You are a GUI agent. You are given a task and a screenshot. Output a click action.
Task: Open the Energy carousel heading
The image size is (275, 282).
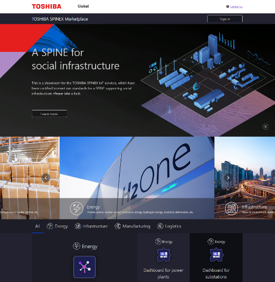pyautogui.click(x=93, y=207)
